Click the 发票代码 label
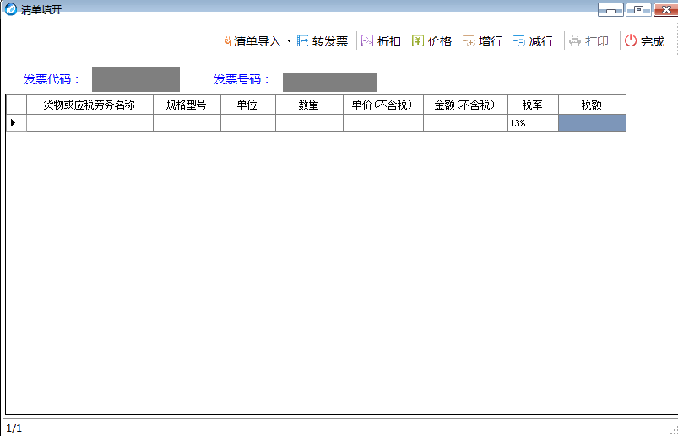678x436 pixels. click(x=52, y=79)
